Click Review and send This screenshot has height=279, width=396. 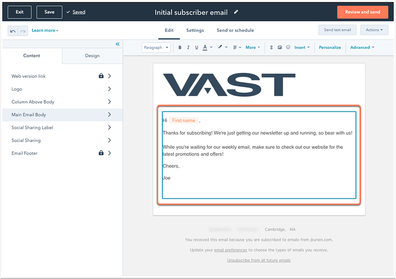tap(362, 12)
